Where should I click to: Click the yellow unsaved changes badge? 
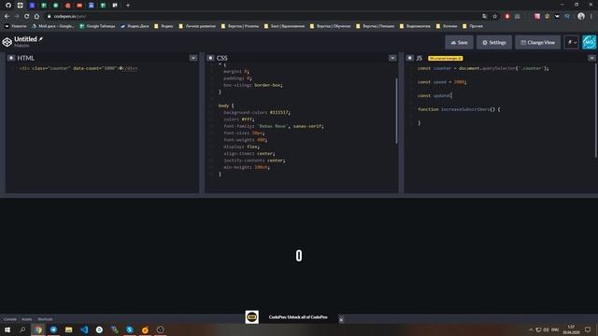446,58
